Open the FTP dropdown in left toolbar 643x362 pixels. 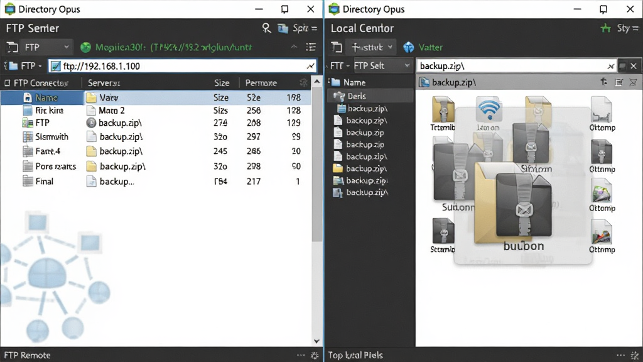point(46,47)
